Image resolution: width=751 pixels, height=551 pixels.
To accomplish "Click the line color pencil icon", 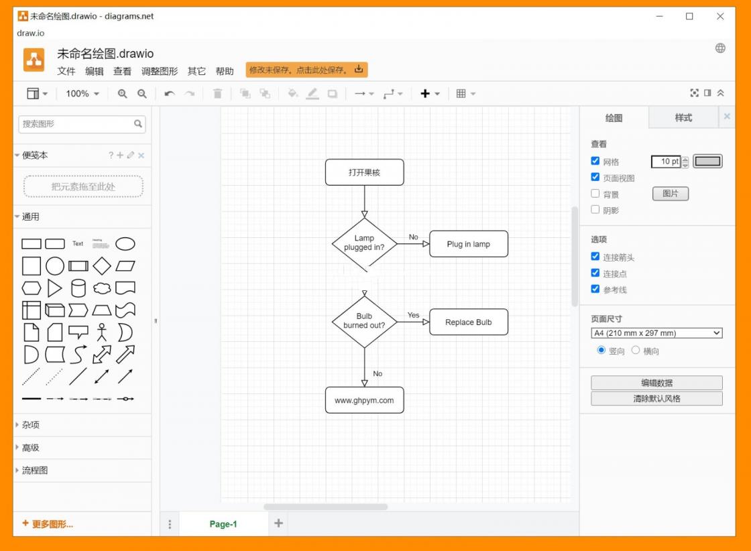I will (x=312, y=94).
